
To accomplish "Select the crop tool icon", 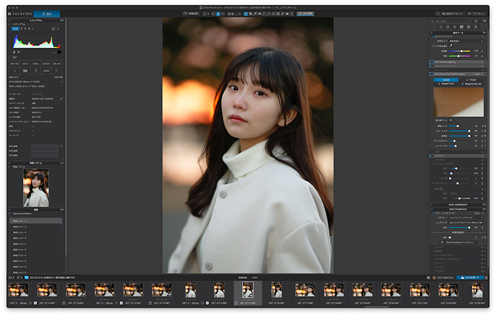I will [250, 14].
